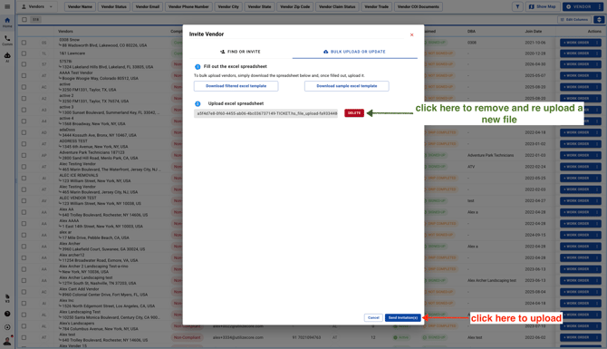
Task: Delete the uploaded spreadsheet file
Action: 354,113
